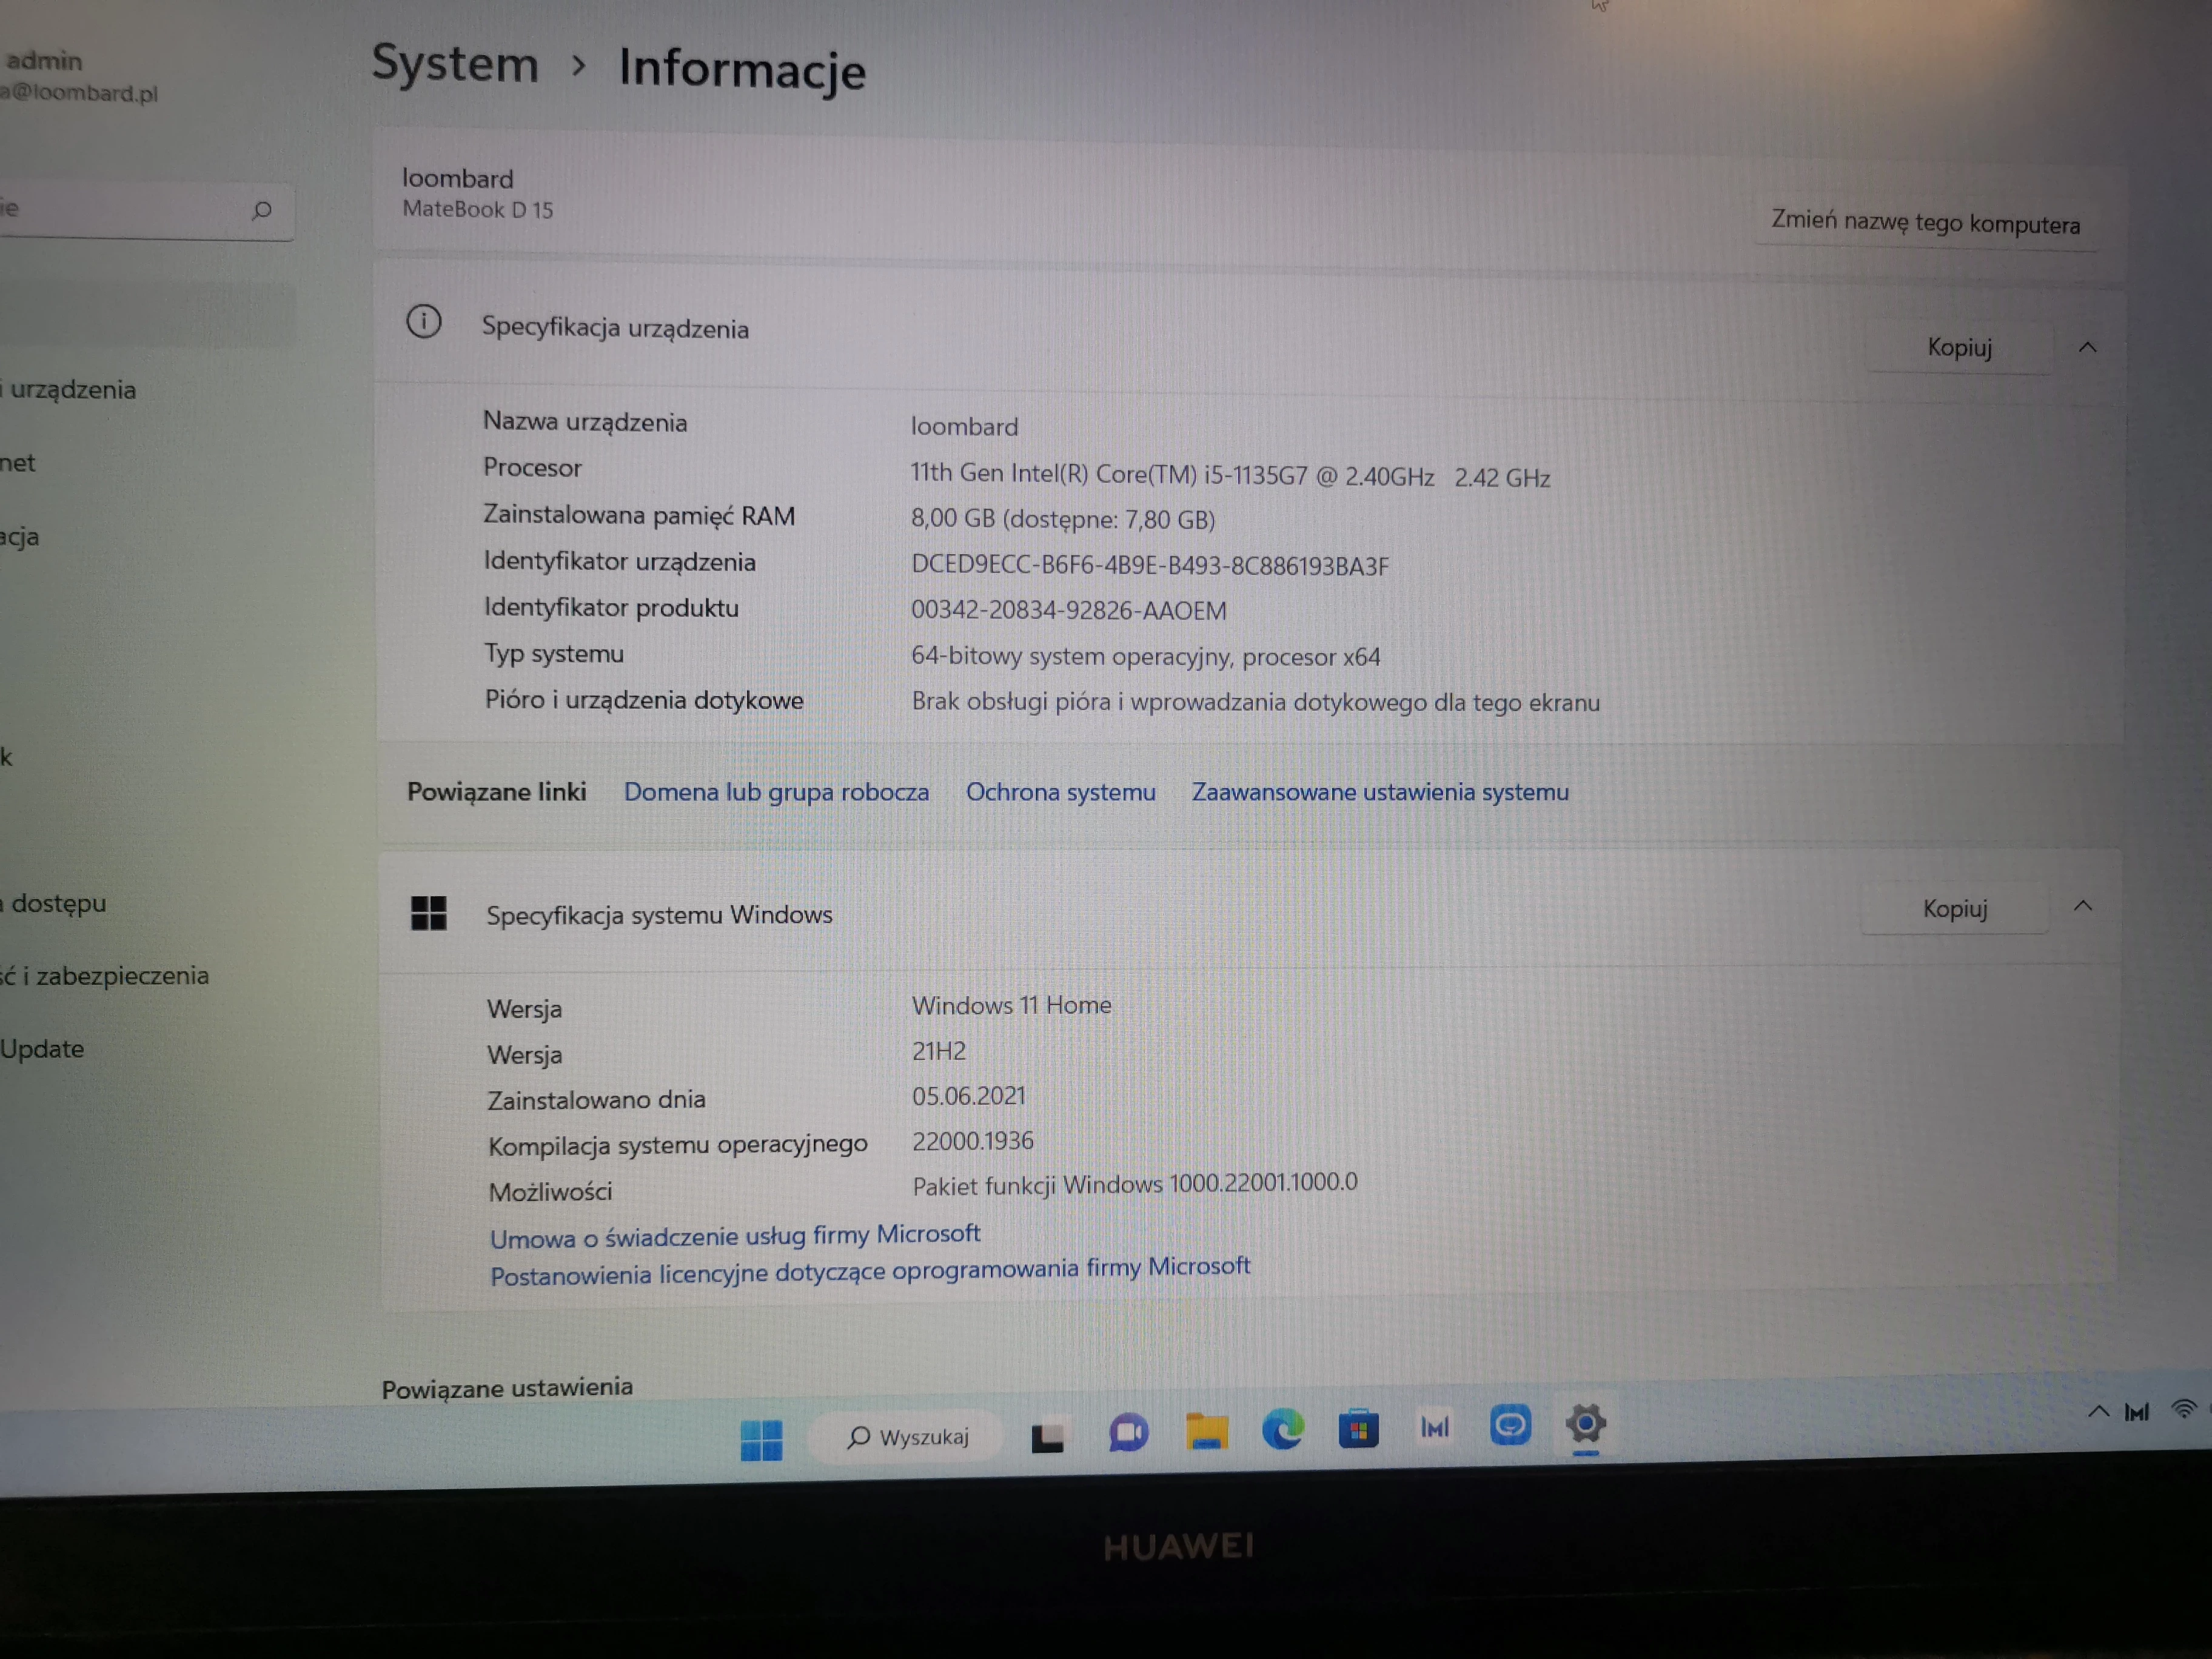Collapse the Specyfikacja systemu Windows section
Viewport: 2212px width, 1659px height.
pos(2083,906)
